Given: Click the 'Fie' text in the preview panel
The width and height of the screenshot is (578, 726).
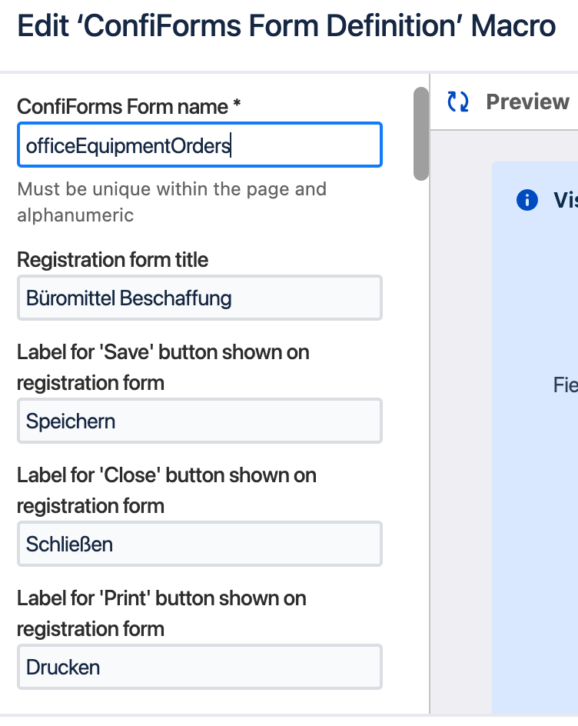Looking at the screenshot, I should (x=565, y=385).
